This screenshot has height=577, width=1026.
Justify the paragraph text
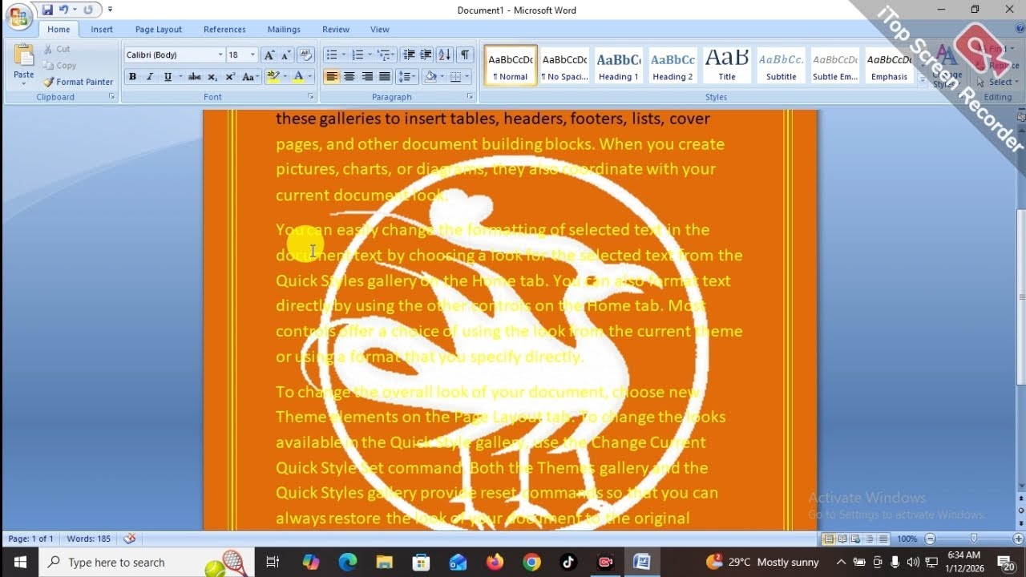(x=385, y=77)
